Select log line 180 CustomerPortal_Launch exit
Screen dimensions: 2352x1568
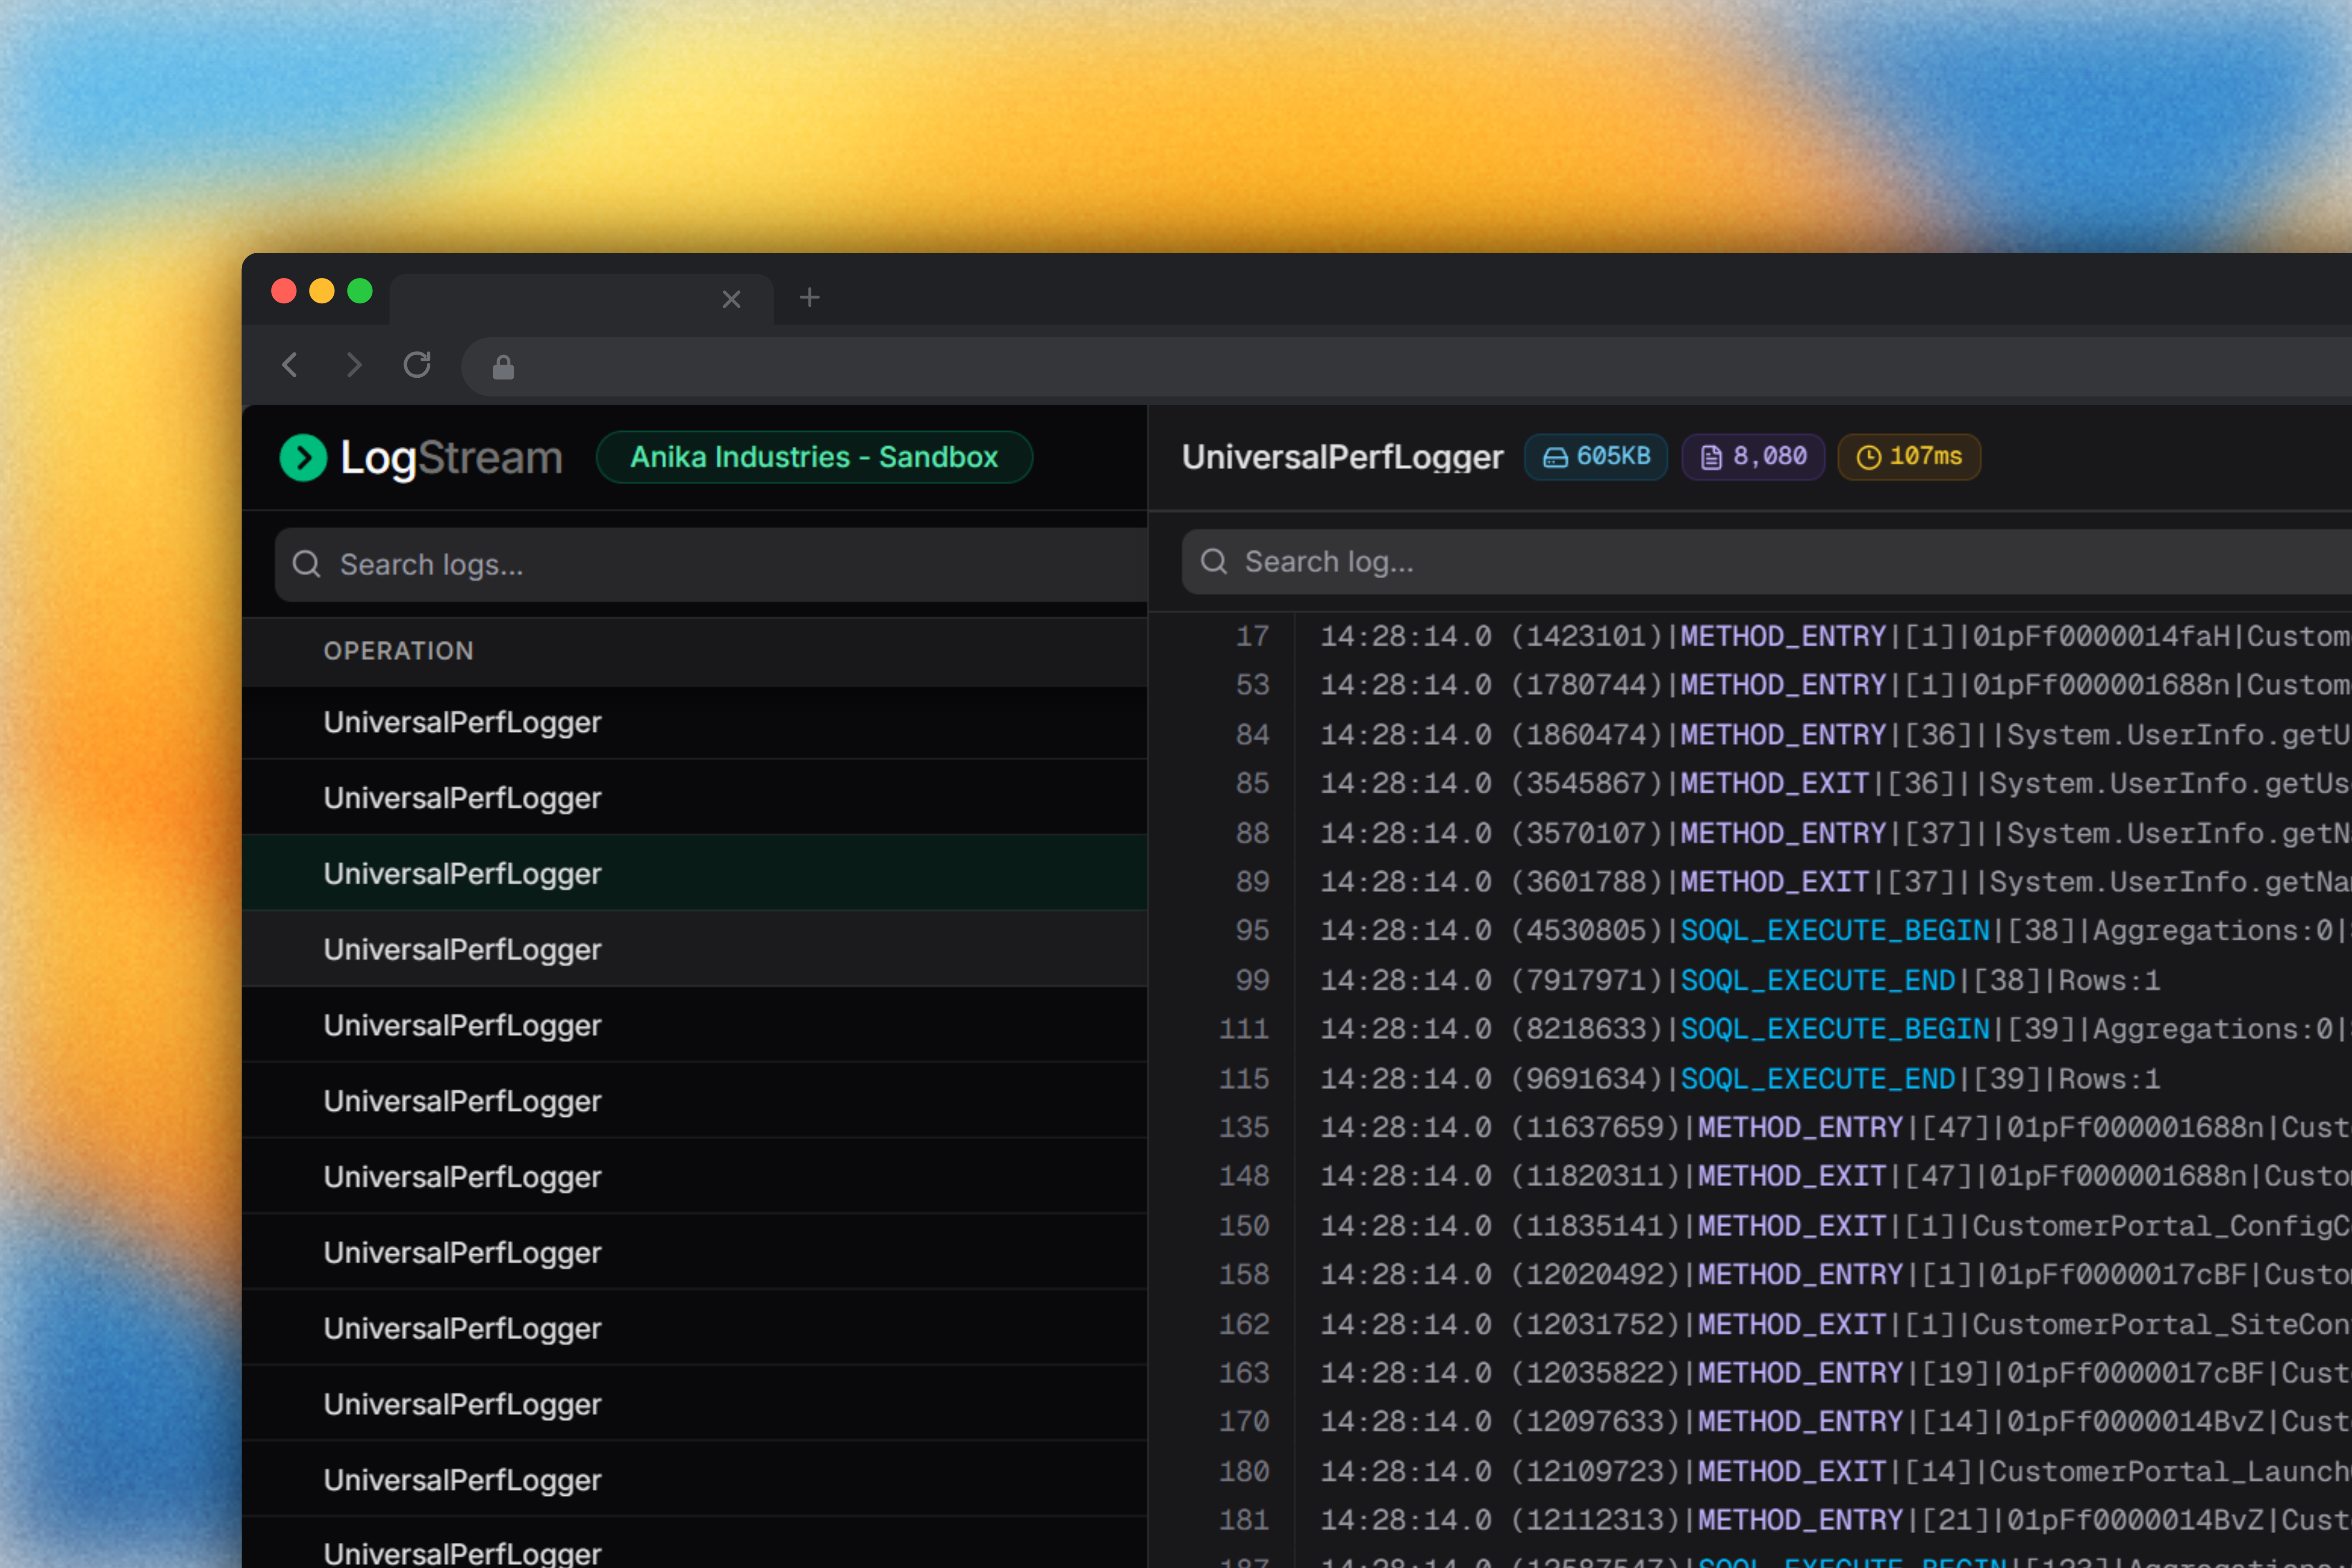[x=1750, y=1471]
